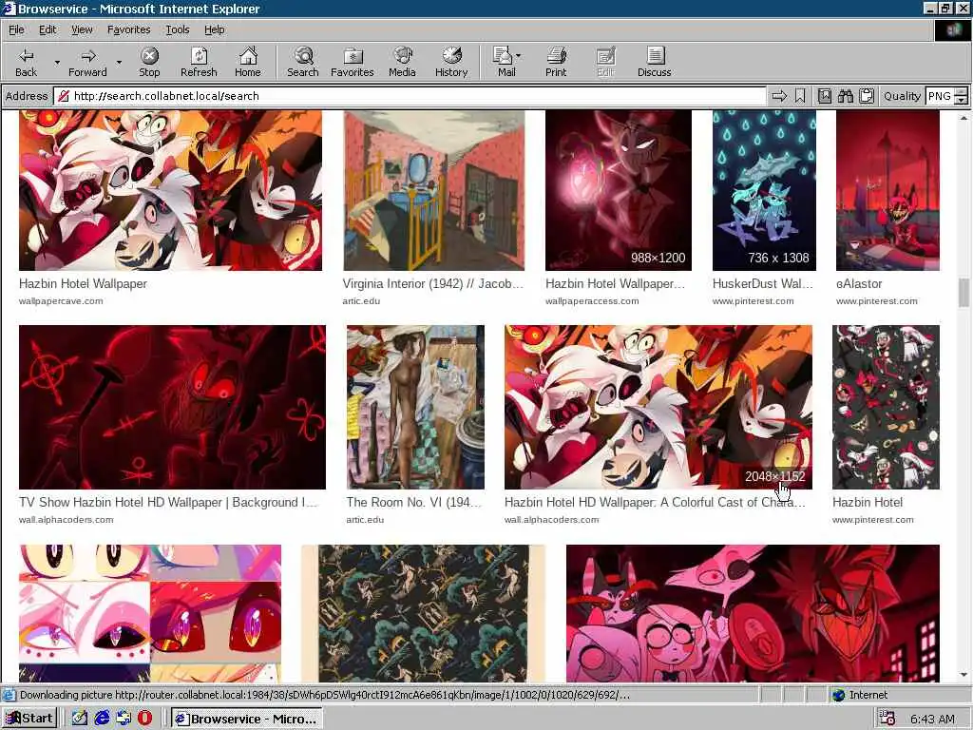The height and width of the screenshot is (730, 973).
Task: Open the Alastor pinterest thumbnail
Action: tap(887, 190)
